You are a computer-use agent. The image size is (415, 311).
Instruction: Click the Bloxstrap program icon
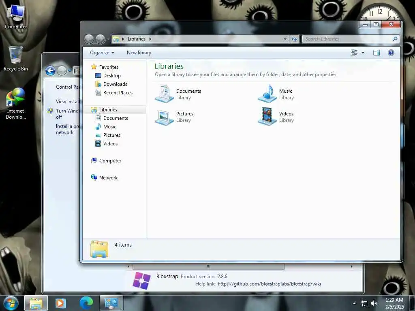[x=141, y=281]
